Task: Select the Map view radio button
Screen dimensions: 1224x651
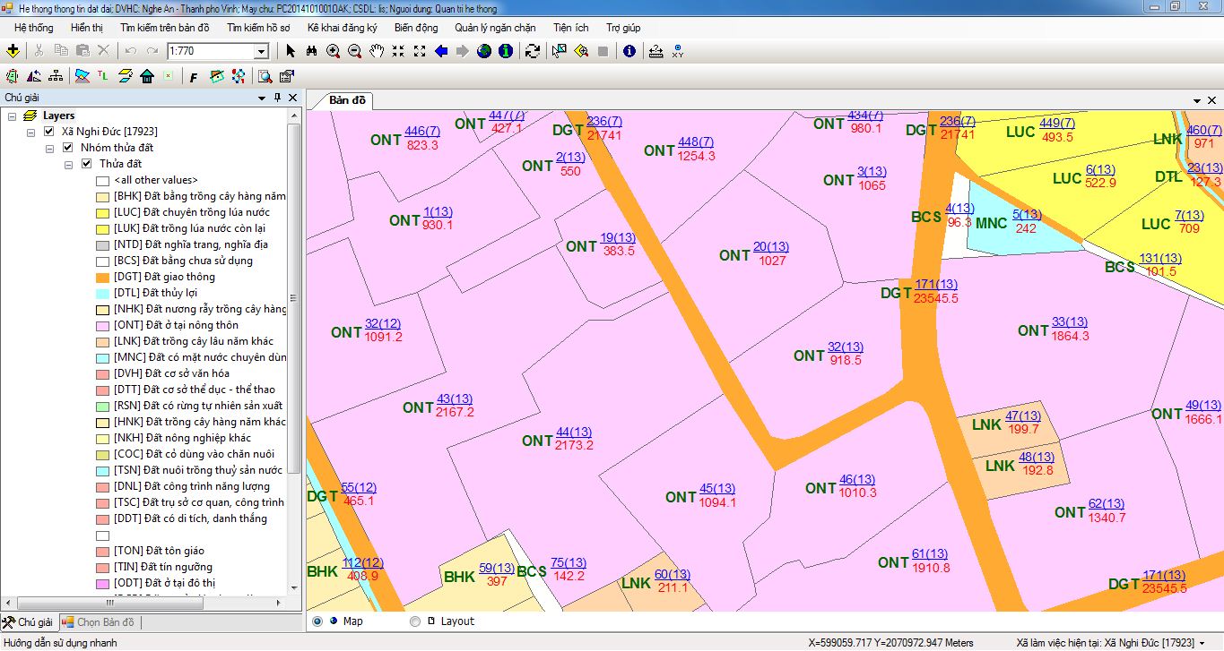Action: pyautogui.click(x=317, y=621)
